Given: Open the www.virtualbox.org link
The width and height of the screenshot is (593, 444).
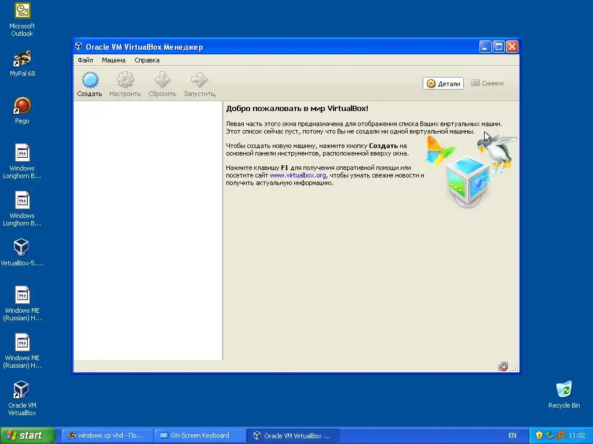Looking at the screenshot, I should [298, 175].
